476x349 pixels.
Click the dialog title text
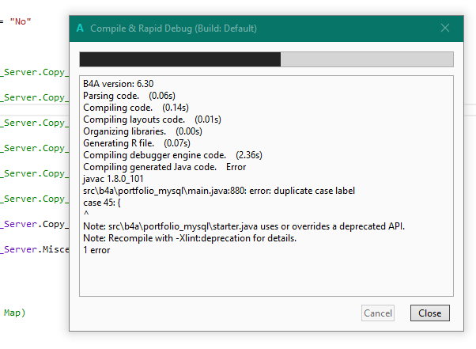[173, 28]
